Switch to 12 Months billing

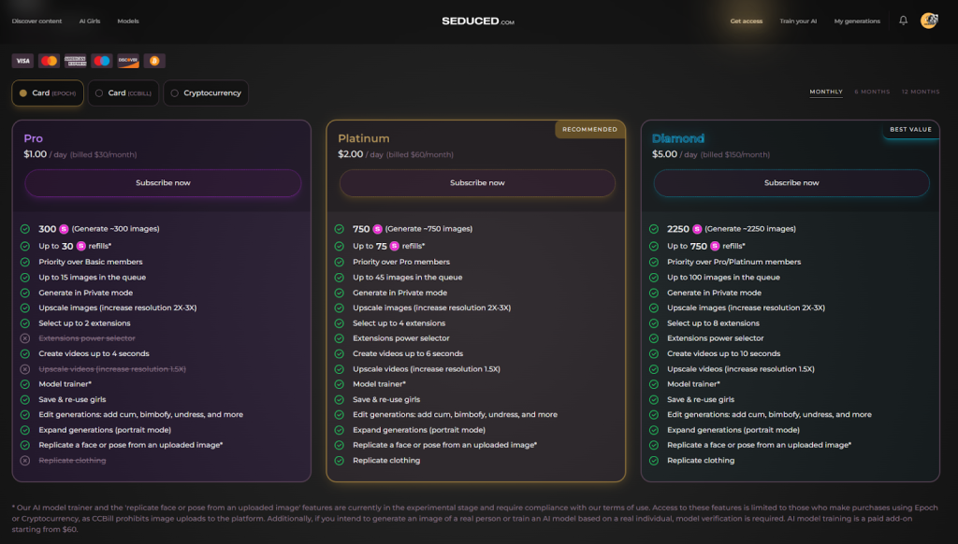[x=921, y=92]
